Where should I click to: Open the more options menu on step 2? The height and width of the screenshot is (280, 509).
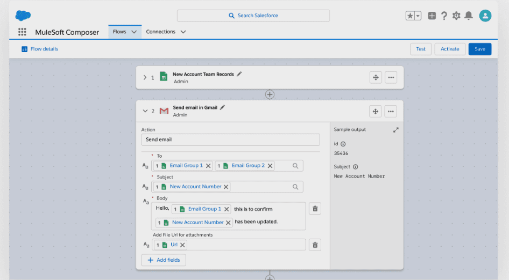[x=391, y=112]
